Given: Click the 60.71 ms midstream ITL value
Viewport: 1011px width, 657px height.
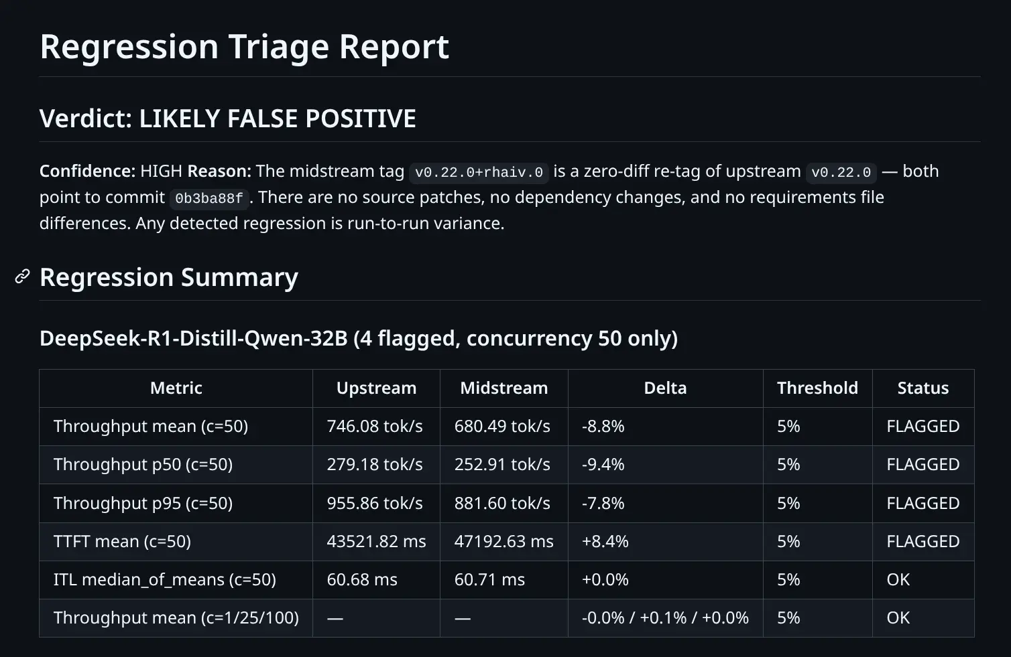Looking at the screenshot, I should point(489,580).
